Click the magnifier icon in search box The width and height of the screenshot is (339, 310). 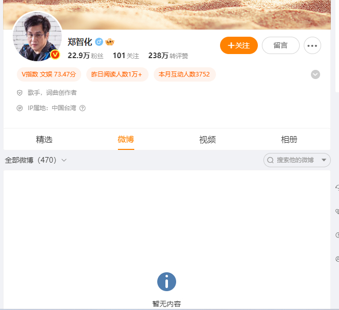click(x=270, y=160)
